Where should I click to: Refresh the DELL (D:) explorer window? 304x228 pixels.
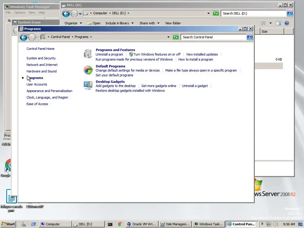[x=216, y=13]
